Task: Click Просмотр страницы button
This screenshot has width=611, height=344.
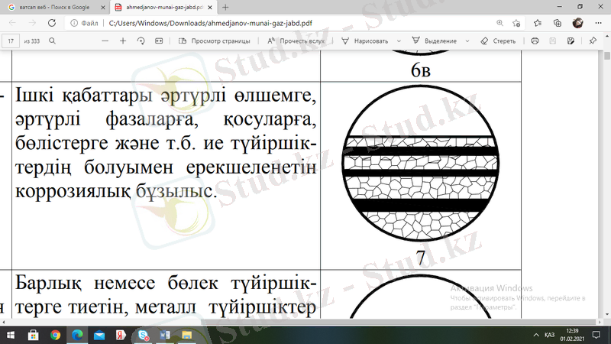Action: (215, 41)
